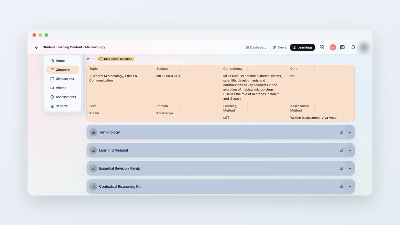Bookmark the Terminology section
400x225 pixels.
(341, 132)
